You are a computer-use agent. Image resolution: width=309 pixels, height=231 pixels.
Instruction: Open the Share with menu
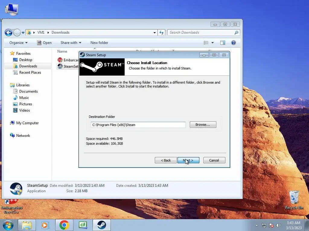[x=71, y=43]
